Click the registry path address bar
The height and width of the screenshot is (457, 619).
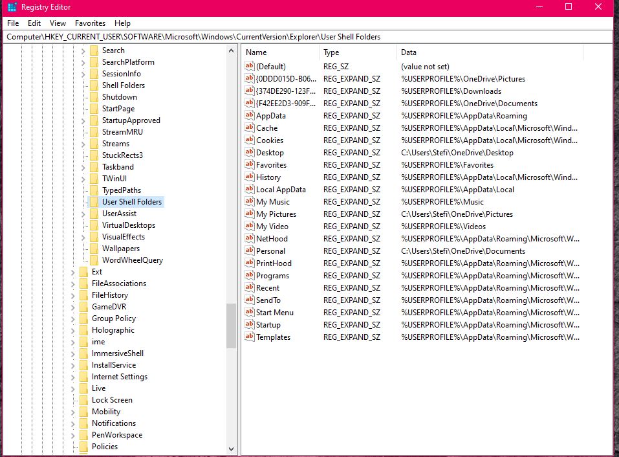click(x=308, y=37)
